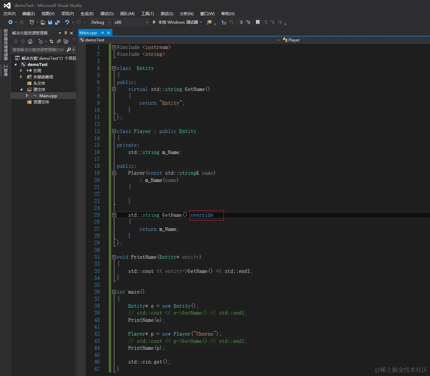Click the Collapse All icon in Solution Explorer

point(59,41)
